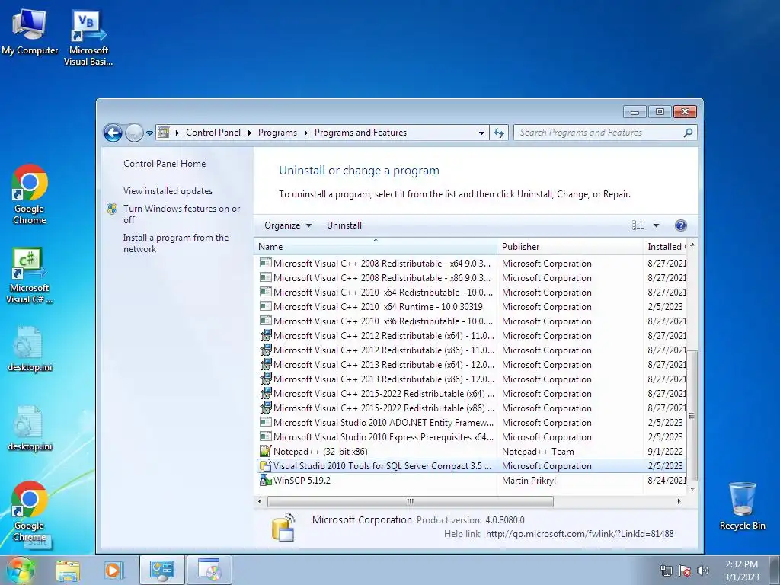Open the go.microsoft.com help link
Viewport: 780px width, 585px height.
(x=580, y=534)
